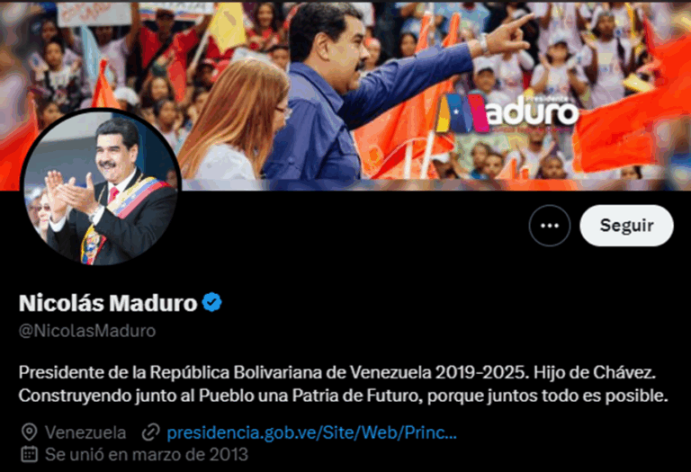Click the large orange flag on banner right
This screenshot has height=472, width=691.
point(633,114)
